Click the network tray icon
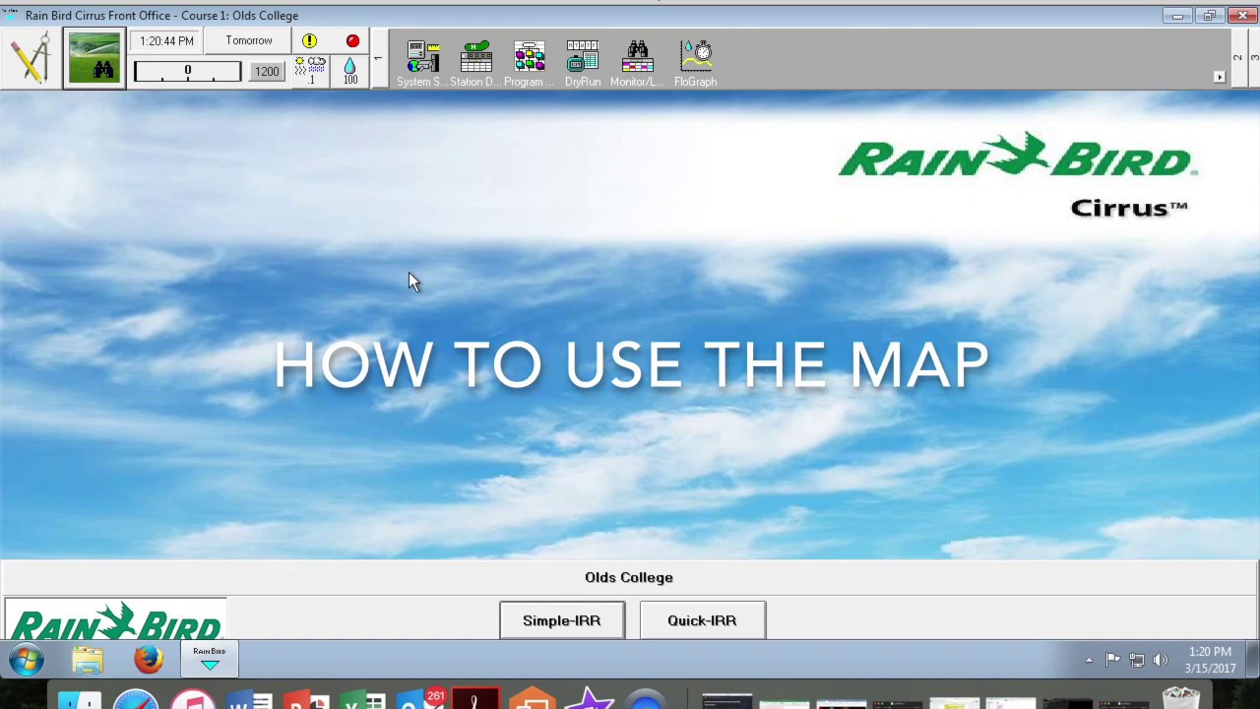Screen dimensions: 1260x709 pos(1137,660)
